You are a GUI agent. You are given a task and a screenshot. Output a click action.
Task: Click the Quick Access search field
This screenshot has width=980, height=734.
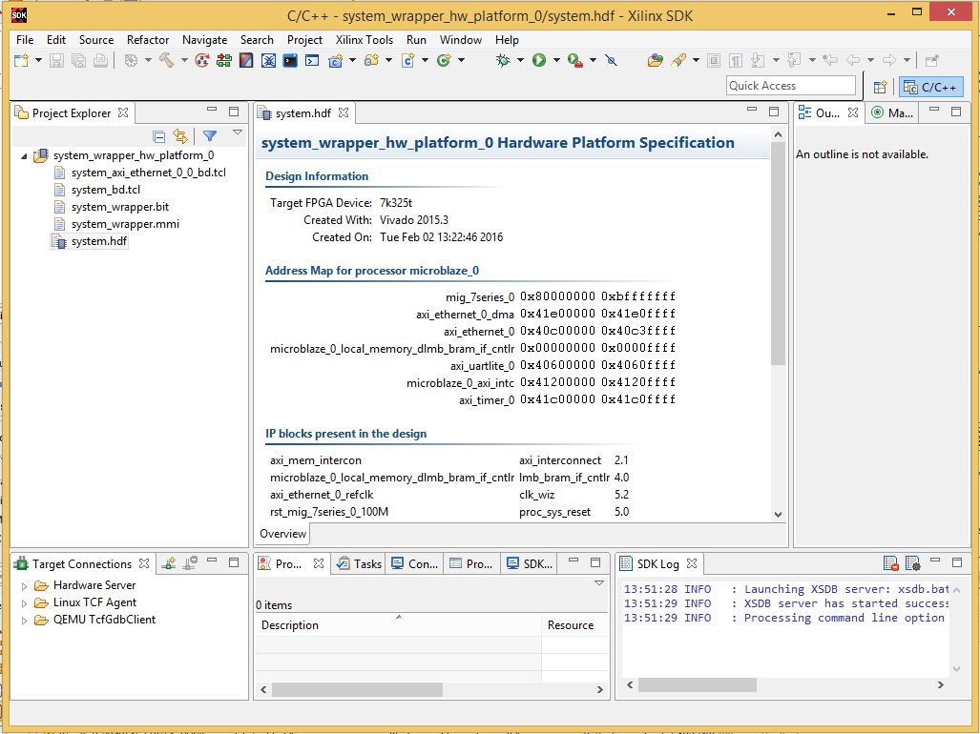pyautogui.click(x=791, y=86)
